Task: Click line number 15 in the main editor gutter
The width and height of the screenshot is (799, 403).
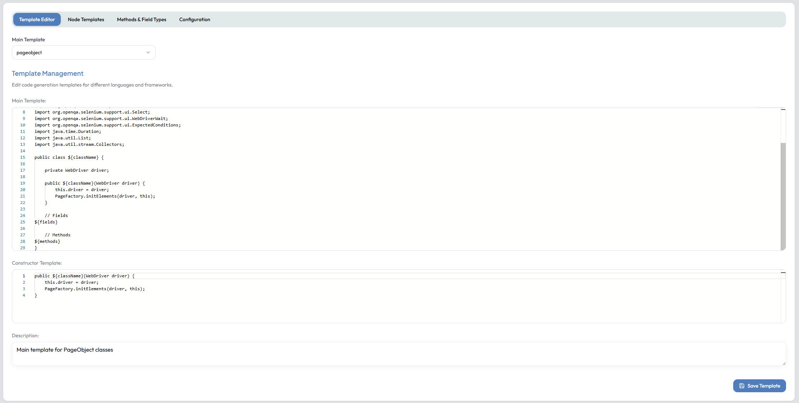Action: click(23, 157)
